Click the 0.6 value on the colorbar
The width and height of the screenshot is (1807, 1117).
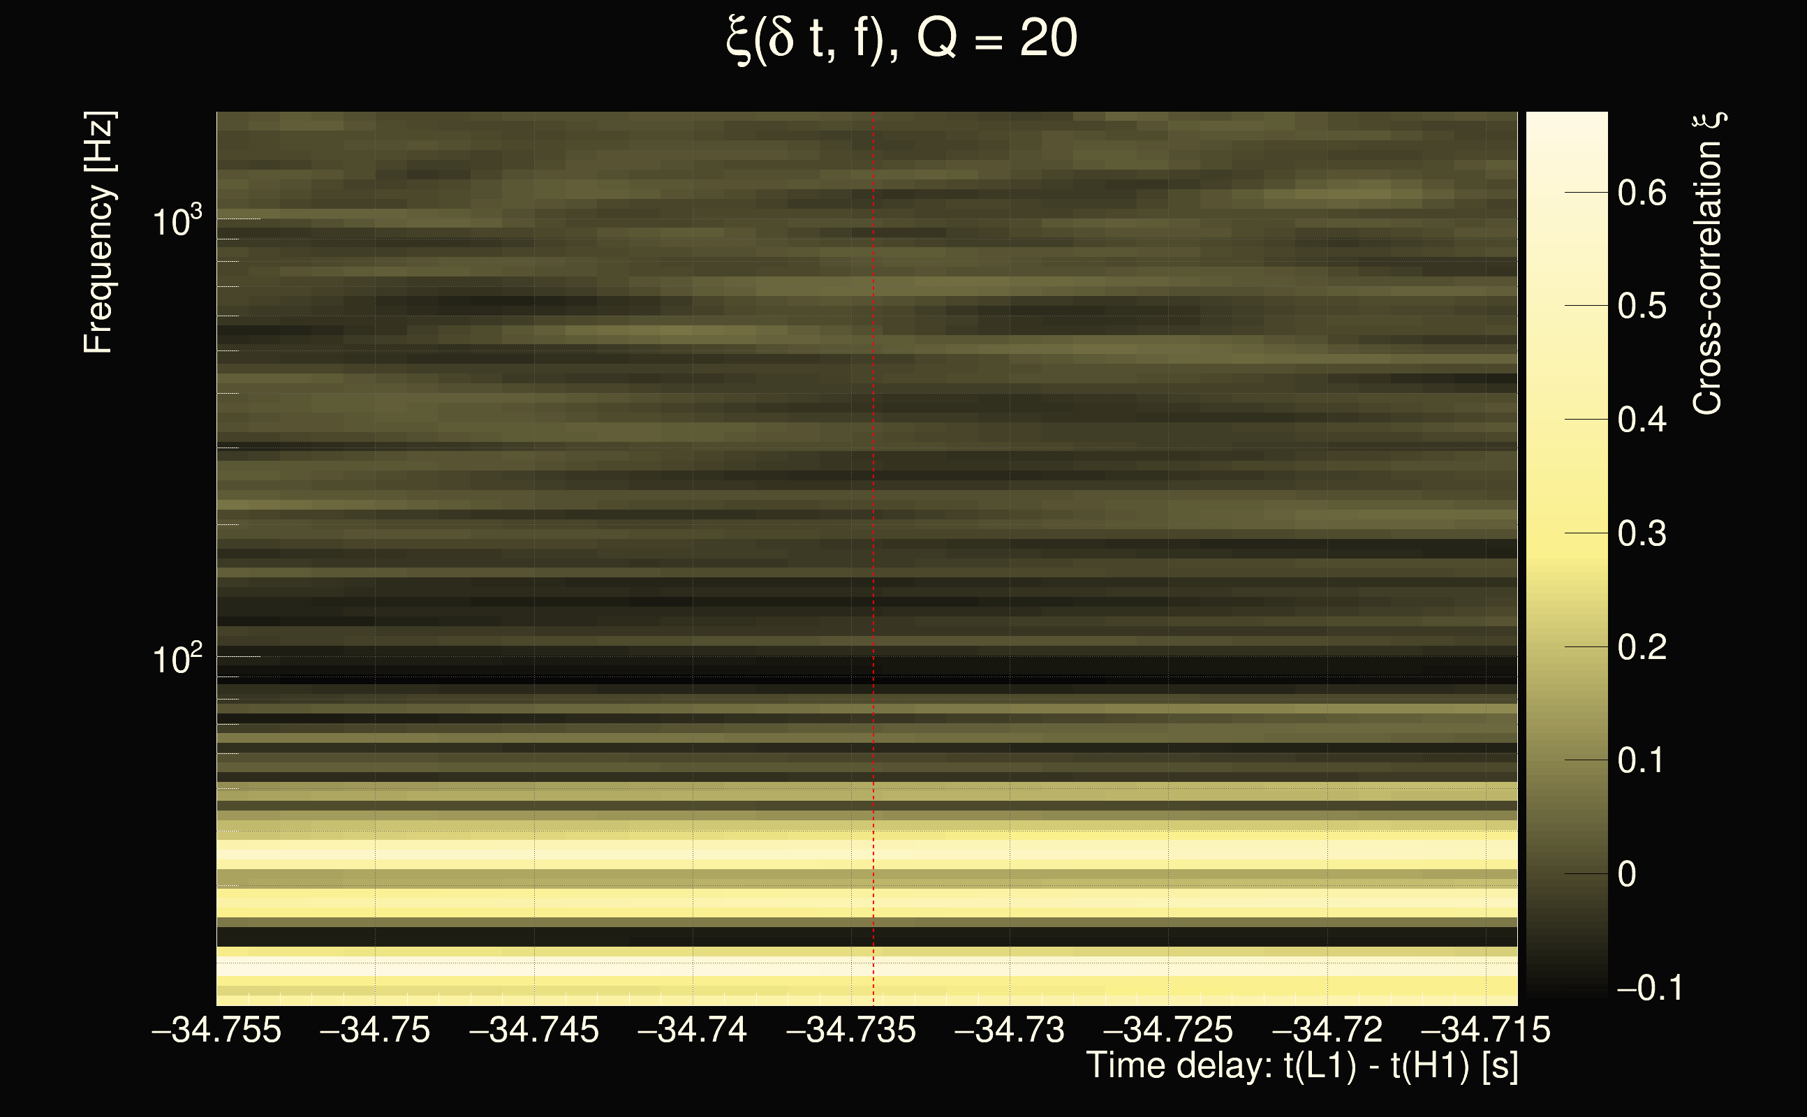point(1642,193)
